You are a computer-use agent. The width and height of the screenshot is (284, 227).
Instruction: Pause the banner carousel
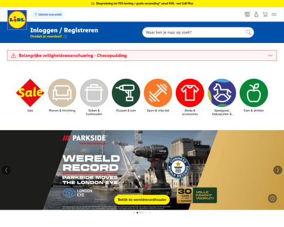[x=272, y=198]
